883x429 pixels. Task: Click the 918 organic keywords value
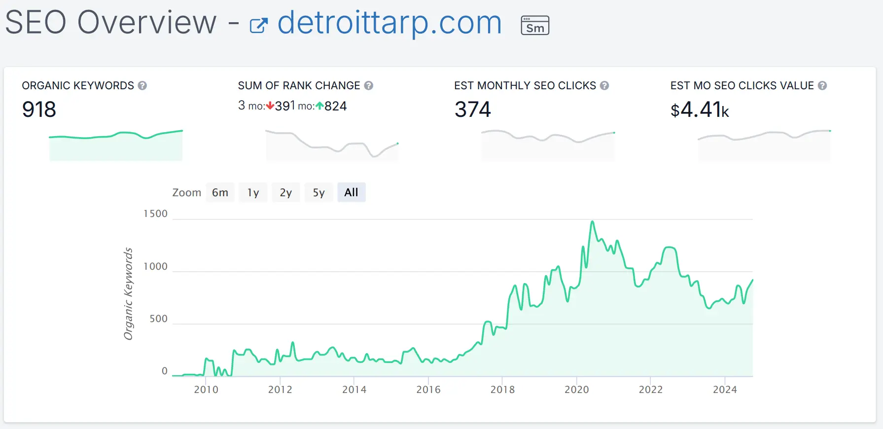39,109
